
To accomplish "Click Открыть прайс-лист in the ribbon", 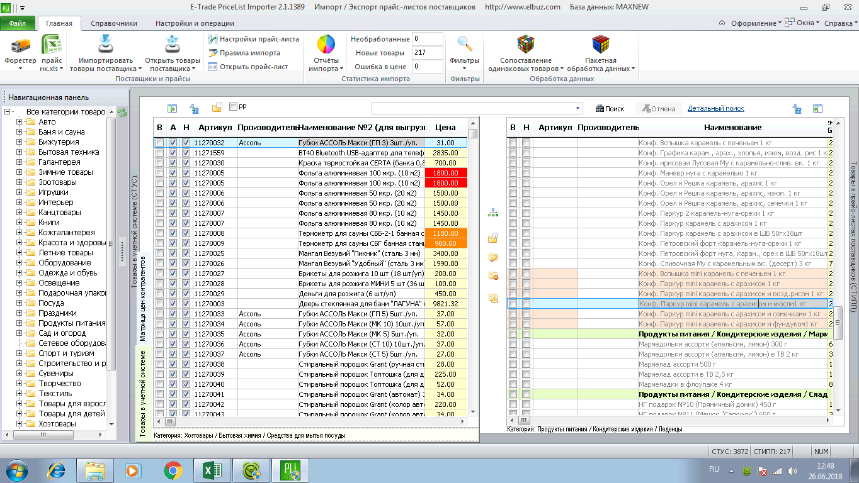I will [248, 67].
